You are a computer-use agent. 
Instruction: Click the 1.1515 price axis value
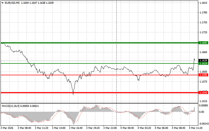point(203,101)
